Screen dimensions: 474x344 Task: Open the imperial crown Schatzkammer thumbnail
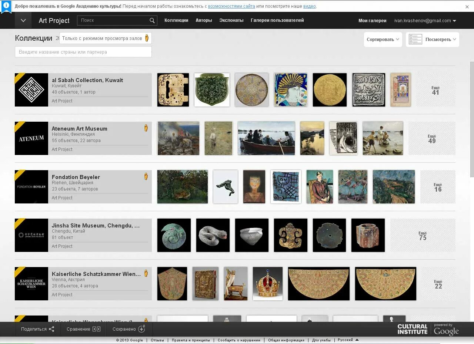point(268,284)
